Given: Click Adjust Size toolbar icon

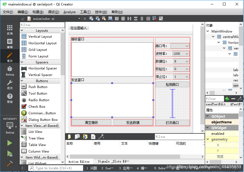Looking at the screenshot, I should click(161, 19).
